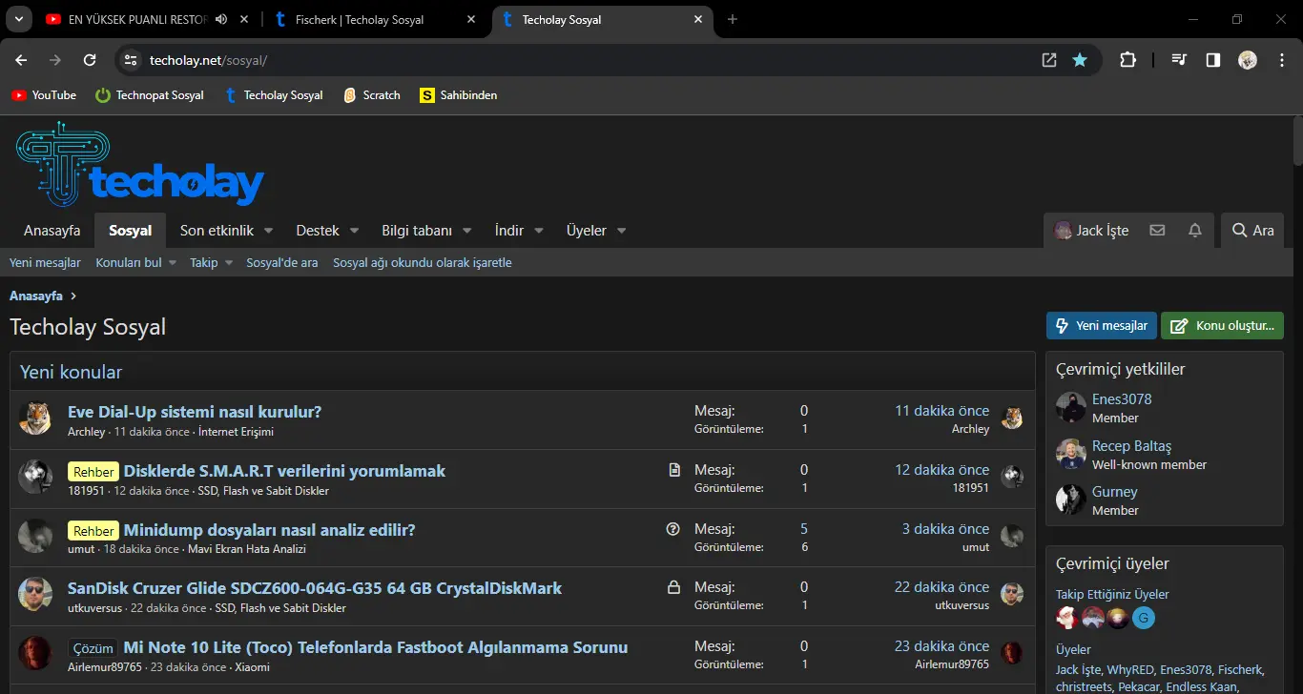Click the Anasayfa breadcrumb link

point(36,296)
